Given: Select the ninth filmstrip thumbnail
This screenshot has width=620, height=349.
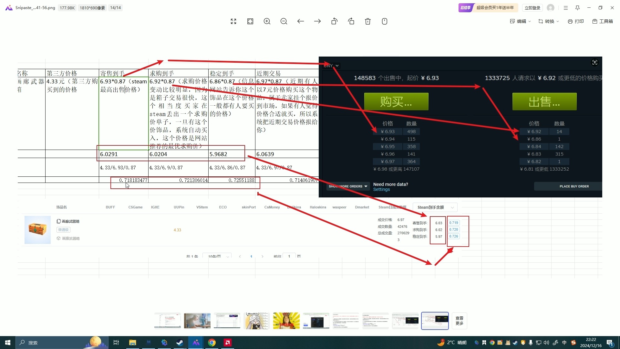Looking at the screenshot, I should (405, 321).
